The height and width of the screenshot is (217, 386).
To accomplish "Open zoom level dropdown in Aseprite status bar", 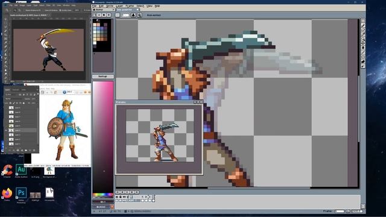I will [x=357, y=211].
